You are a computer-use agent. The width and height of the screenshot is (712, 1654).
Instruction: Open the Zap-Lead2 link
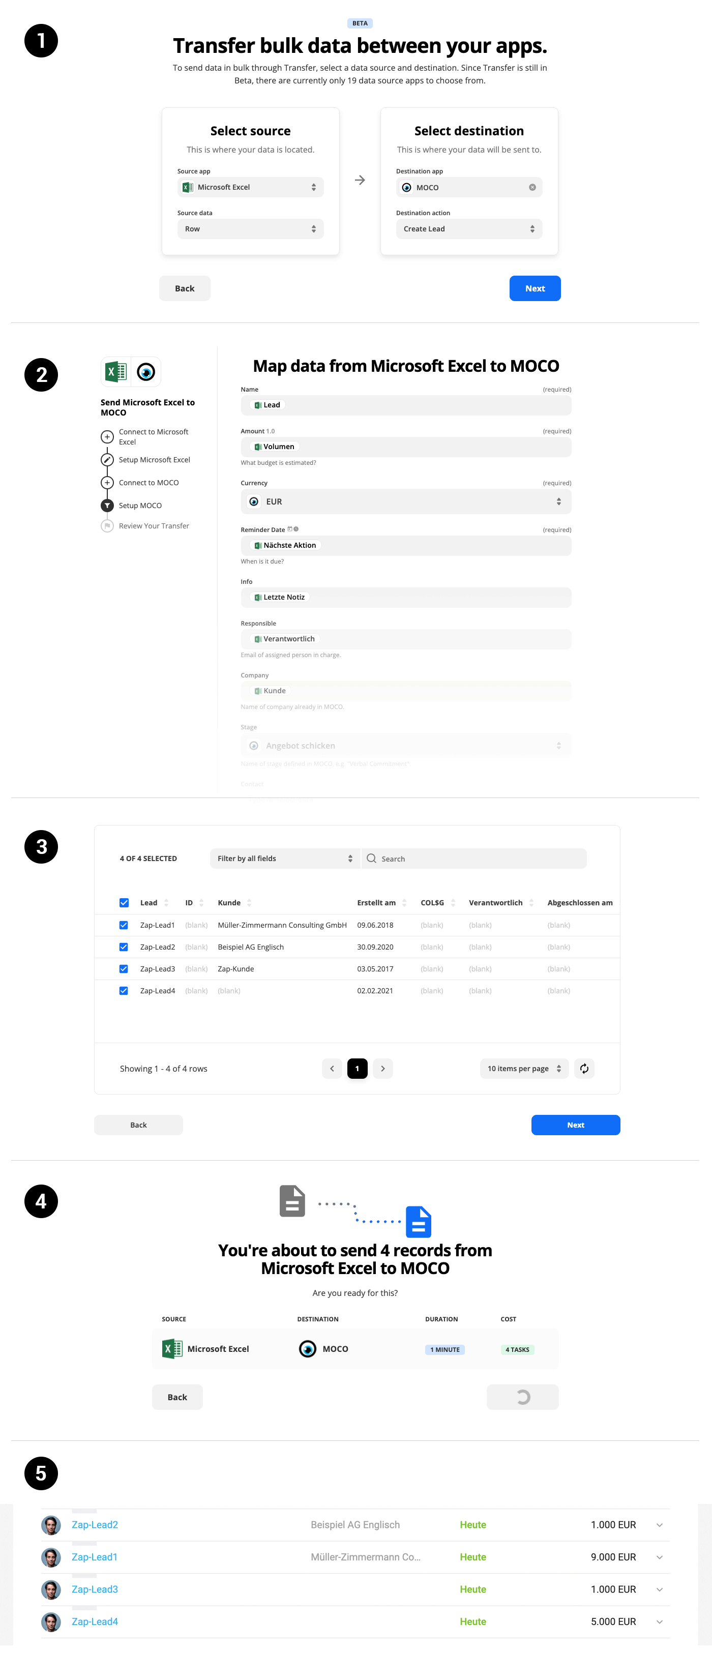click(95, 1525)
